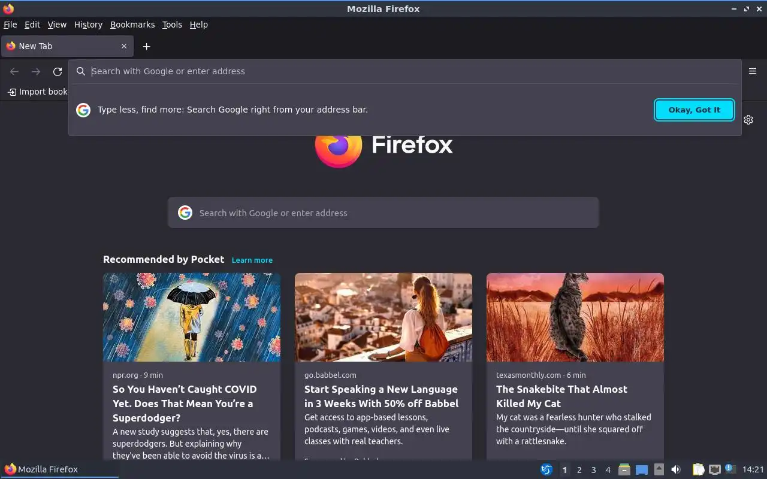Open 'So You Haven't Caught COVID Yet' headline

click(x=185, y=404)
